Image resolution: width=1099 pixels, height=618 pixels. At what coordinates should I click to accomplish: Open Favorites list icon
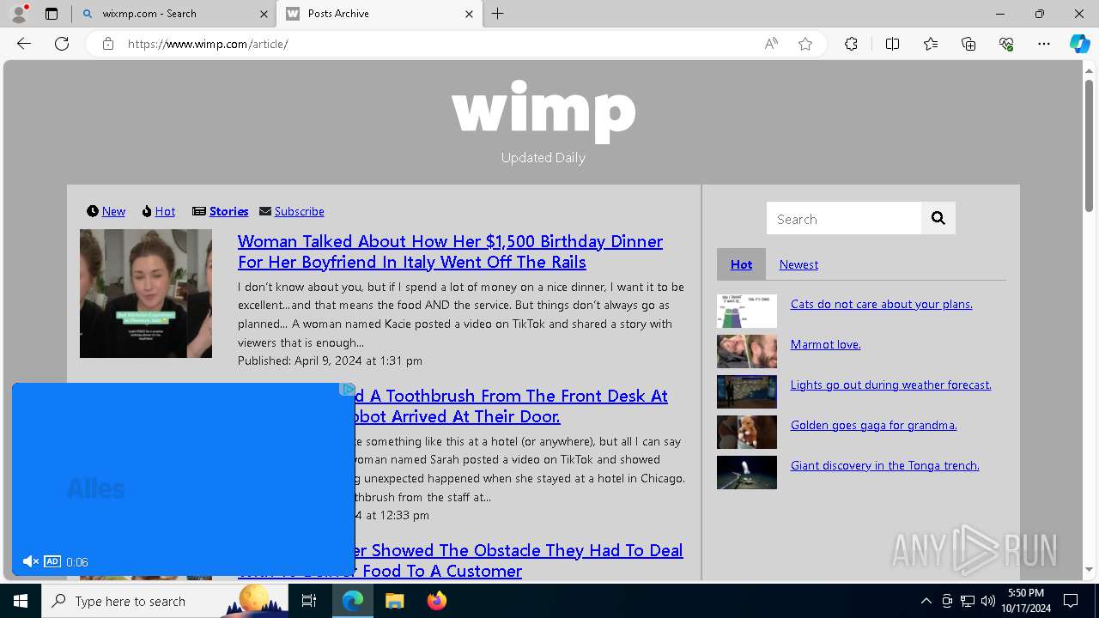pyautogui.click(x=931, y=44)
